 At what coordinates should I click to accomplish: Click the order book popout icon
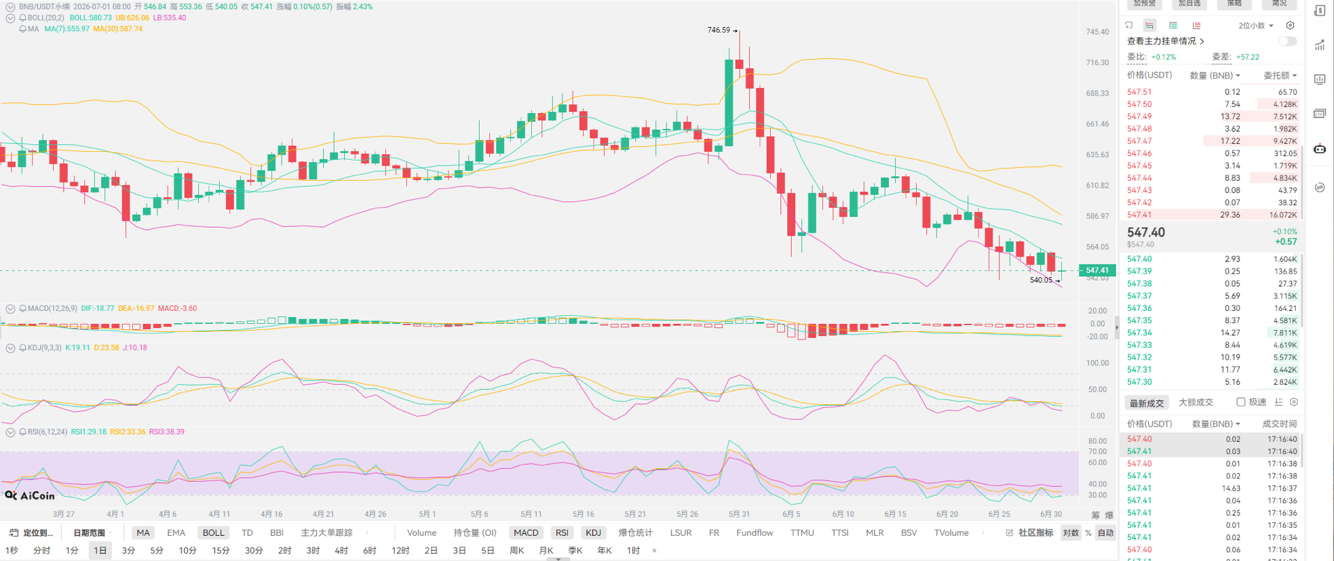pos(1129,26)
